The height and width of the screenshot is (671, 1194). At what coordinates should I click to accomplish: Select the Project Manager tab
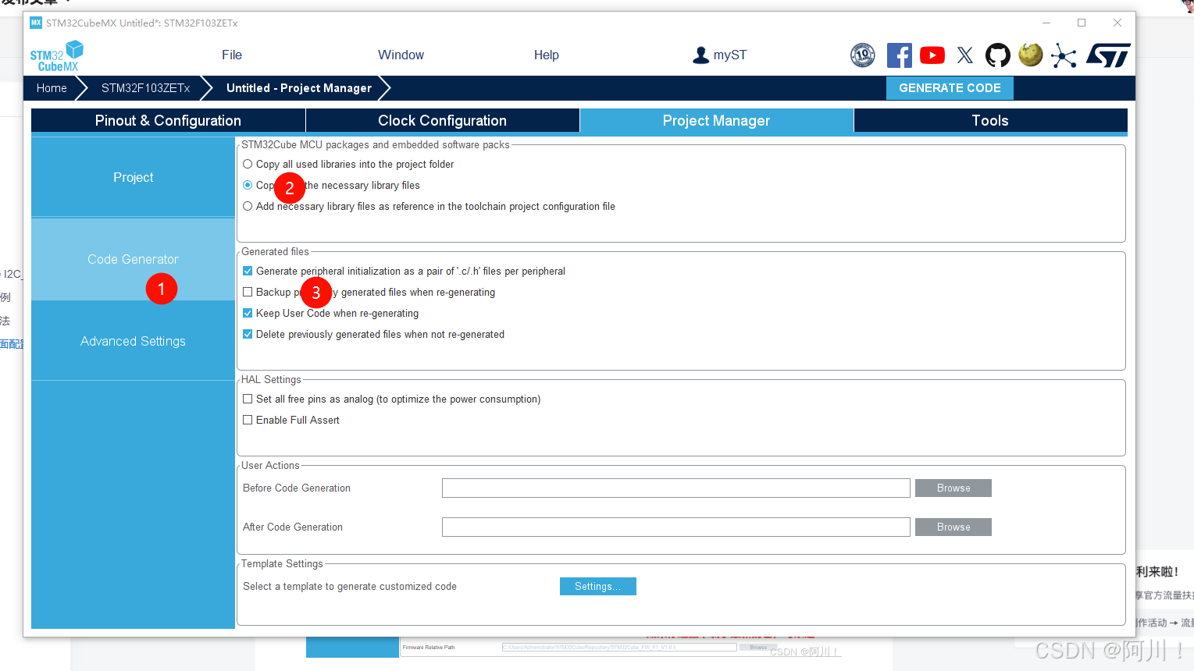point(716,120)
